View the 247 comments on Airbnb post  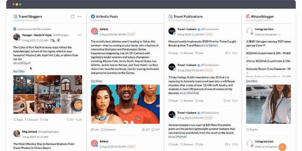tap(156, 129)
